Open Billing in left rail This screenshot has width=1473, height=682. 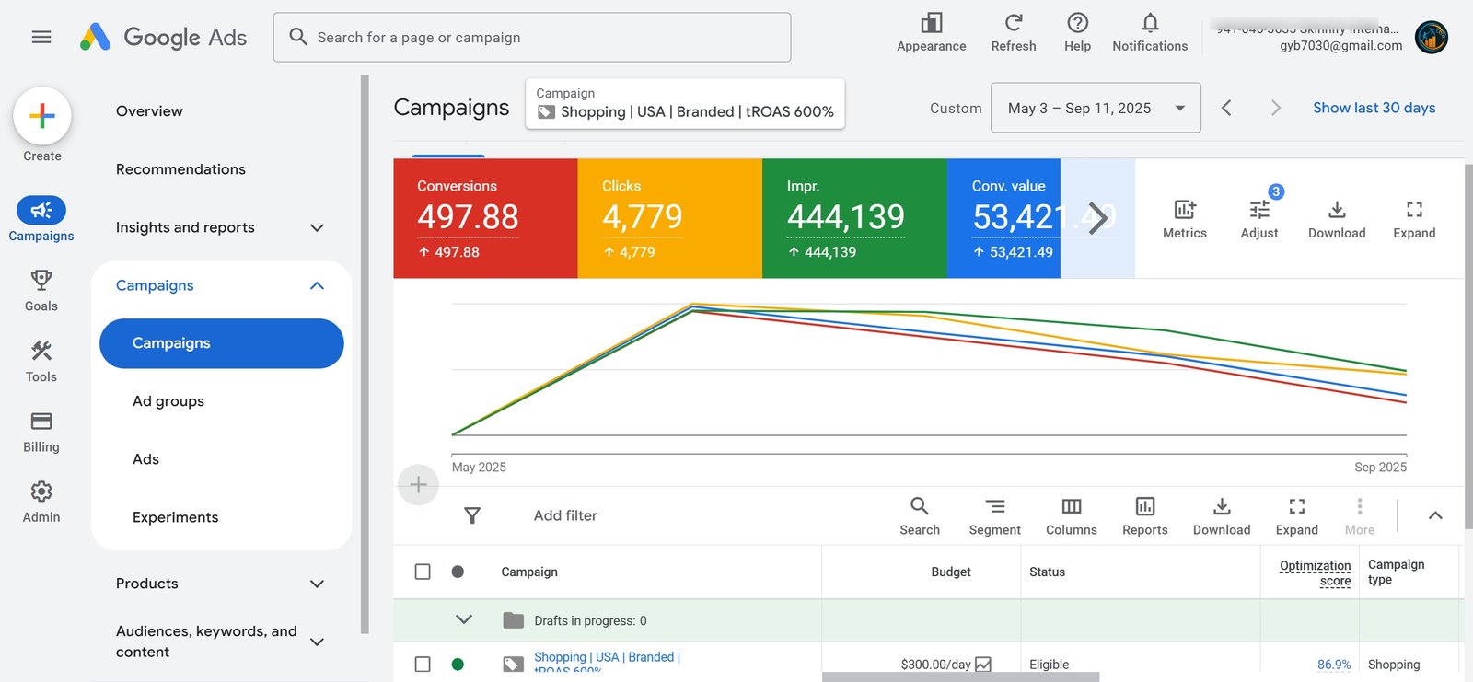pos(41,433)
